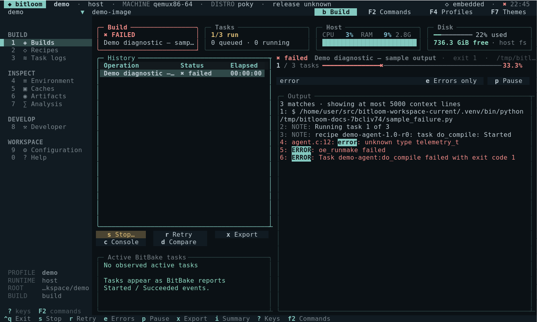Image resolution: width=537 pixels, height=322 pixels.
Task: Click the Elapsed column header
Action: point(244,66)
